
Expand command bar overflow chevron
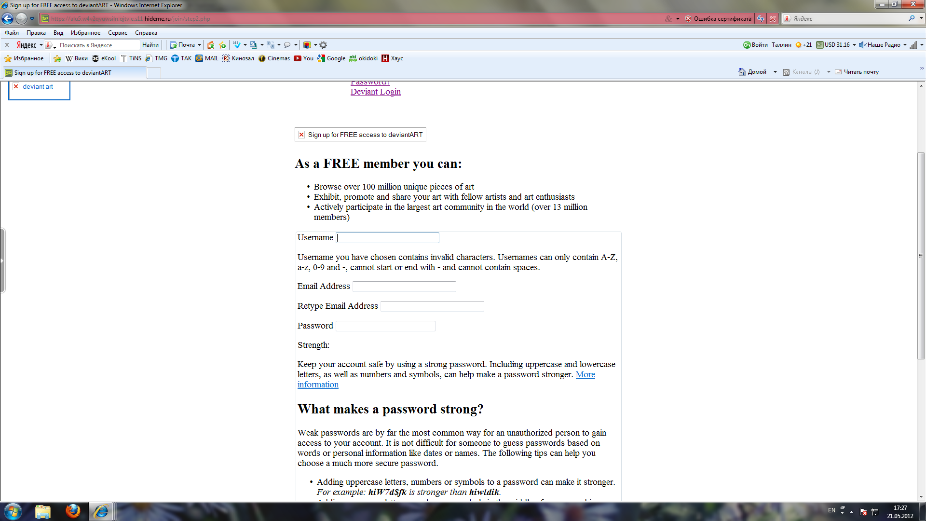pos(922,69)
